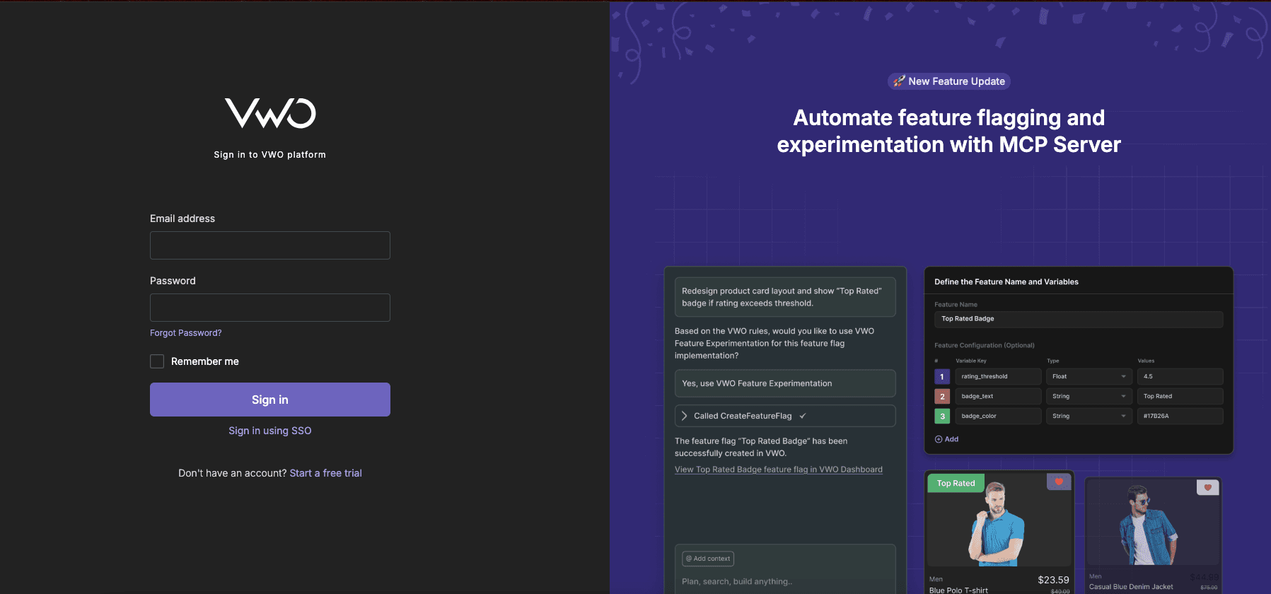Click the heart icon on Denim Jacket card
Viewport: 1271px width, 594px height.
(x=1208, y=487)
